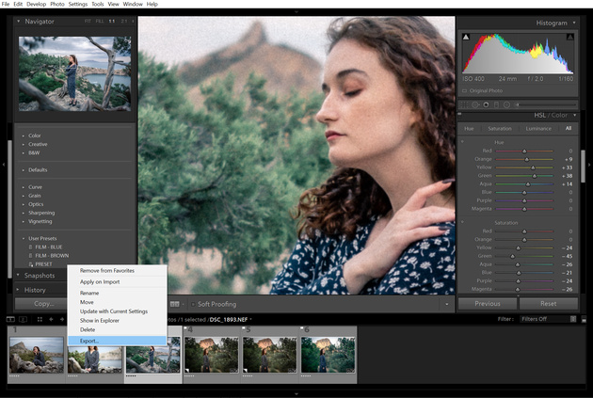Select the Spot Removal tool icon
This screenshot has width=593, height=398.
(476, 104)
